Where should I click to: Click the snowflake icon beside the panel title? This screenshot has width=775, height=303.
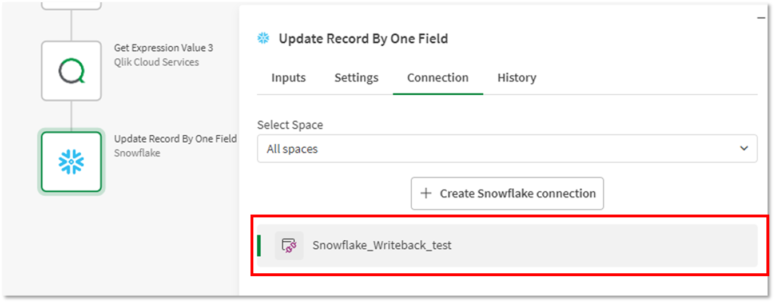click(x=263, y=39)
